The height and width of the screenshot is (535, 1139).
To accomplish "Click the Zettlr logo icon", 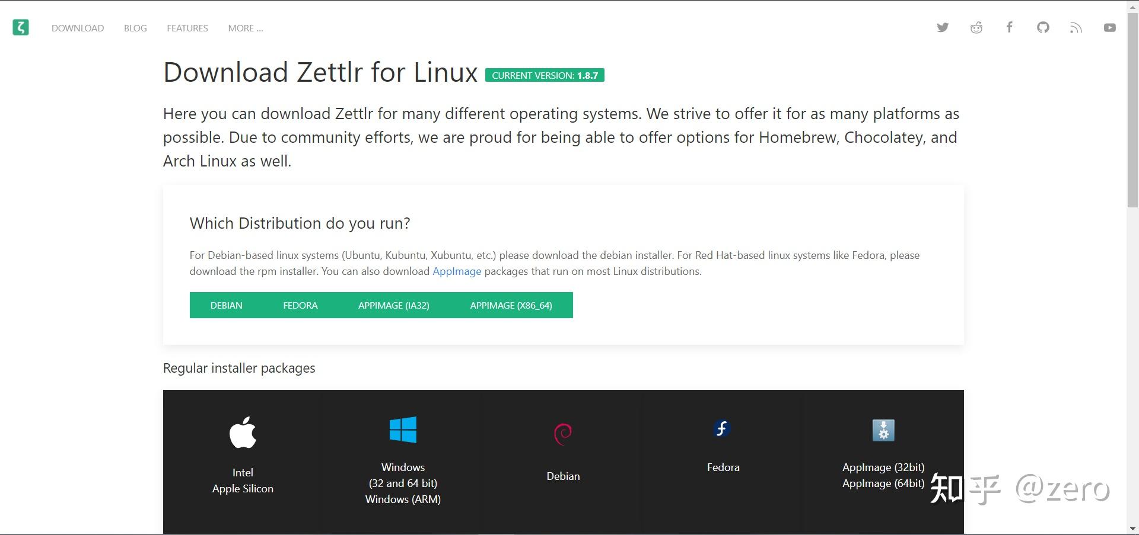I will [x=21, y=27].
